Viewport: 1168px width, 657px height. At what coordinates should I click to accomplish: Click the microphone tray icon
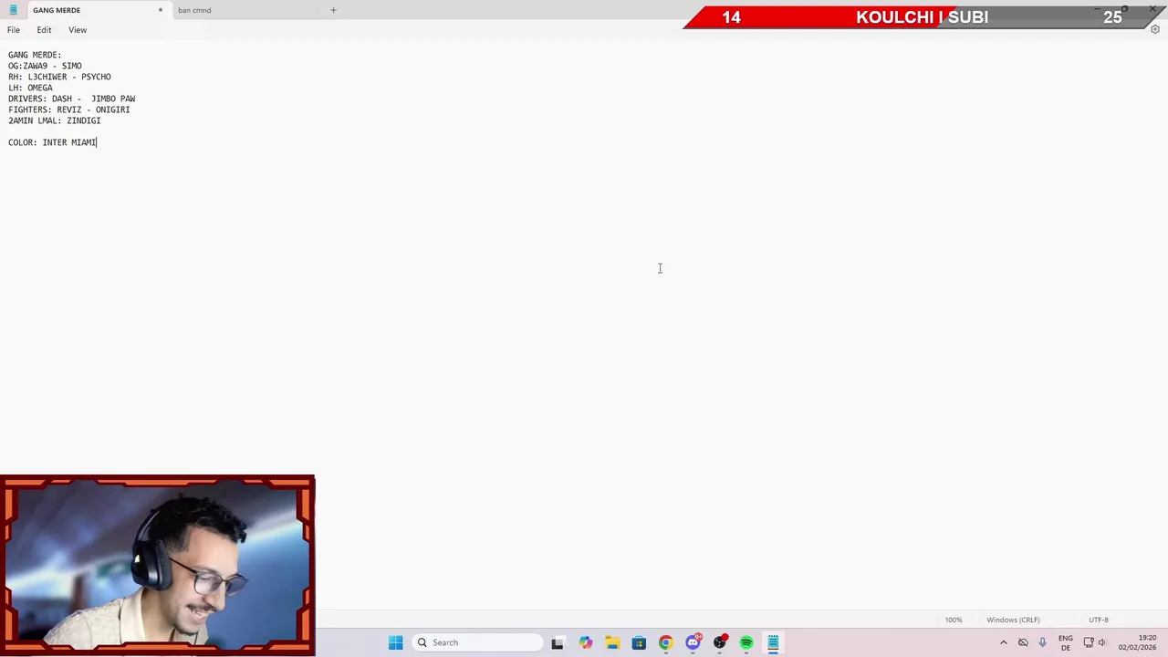tap(1042, 642)
